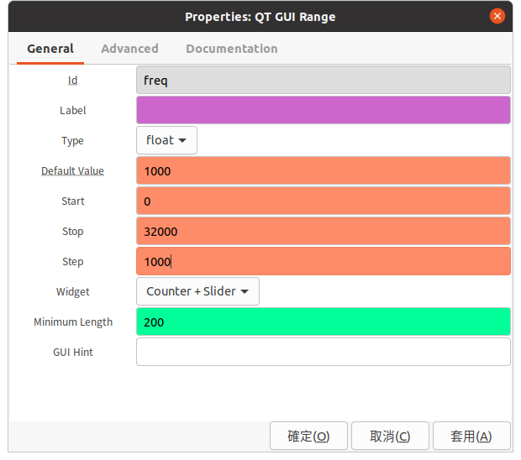Click the empty GUI Hint field
This screenshot has height=460, width=521.
click(323, 352)
